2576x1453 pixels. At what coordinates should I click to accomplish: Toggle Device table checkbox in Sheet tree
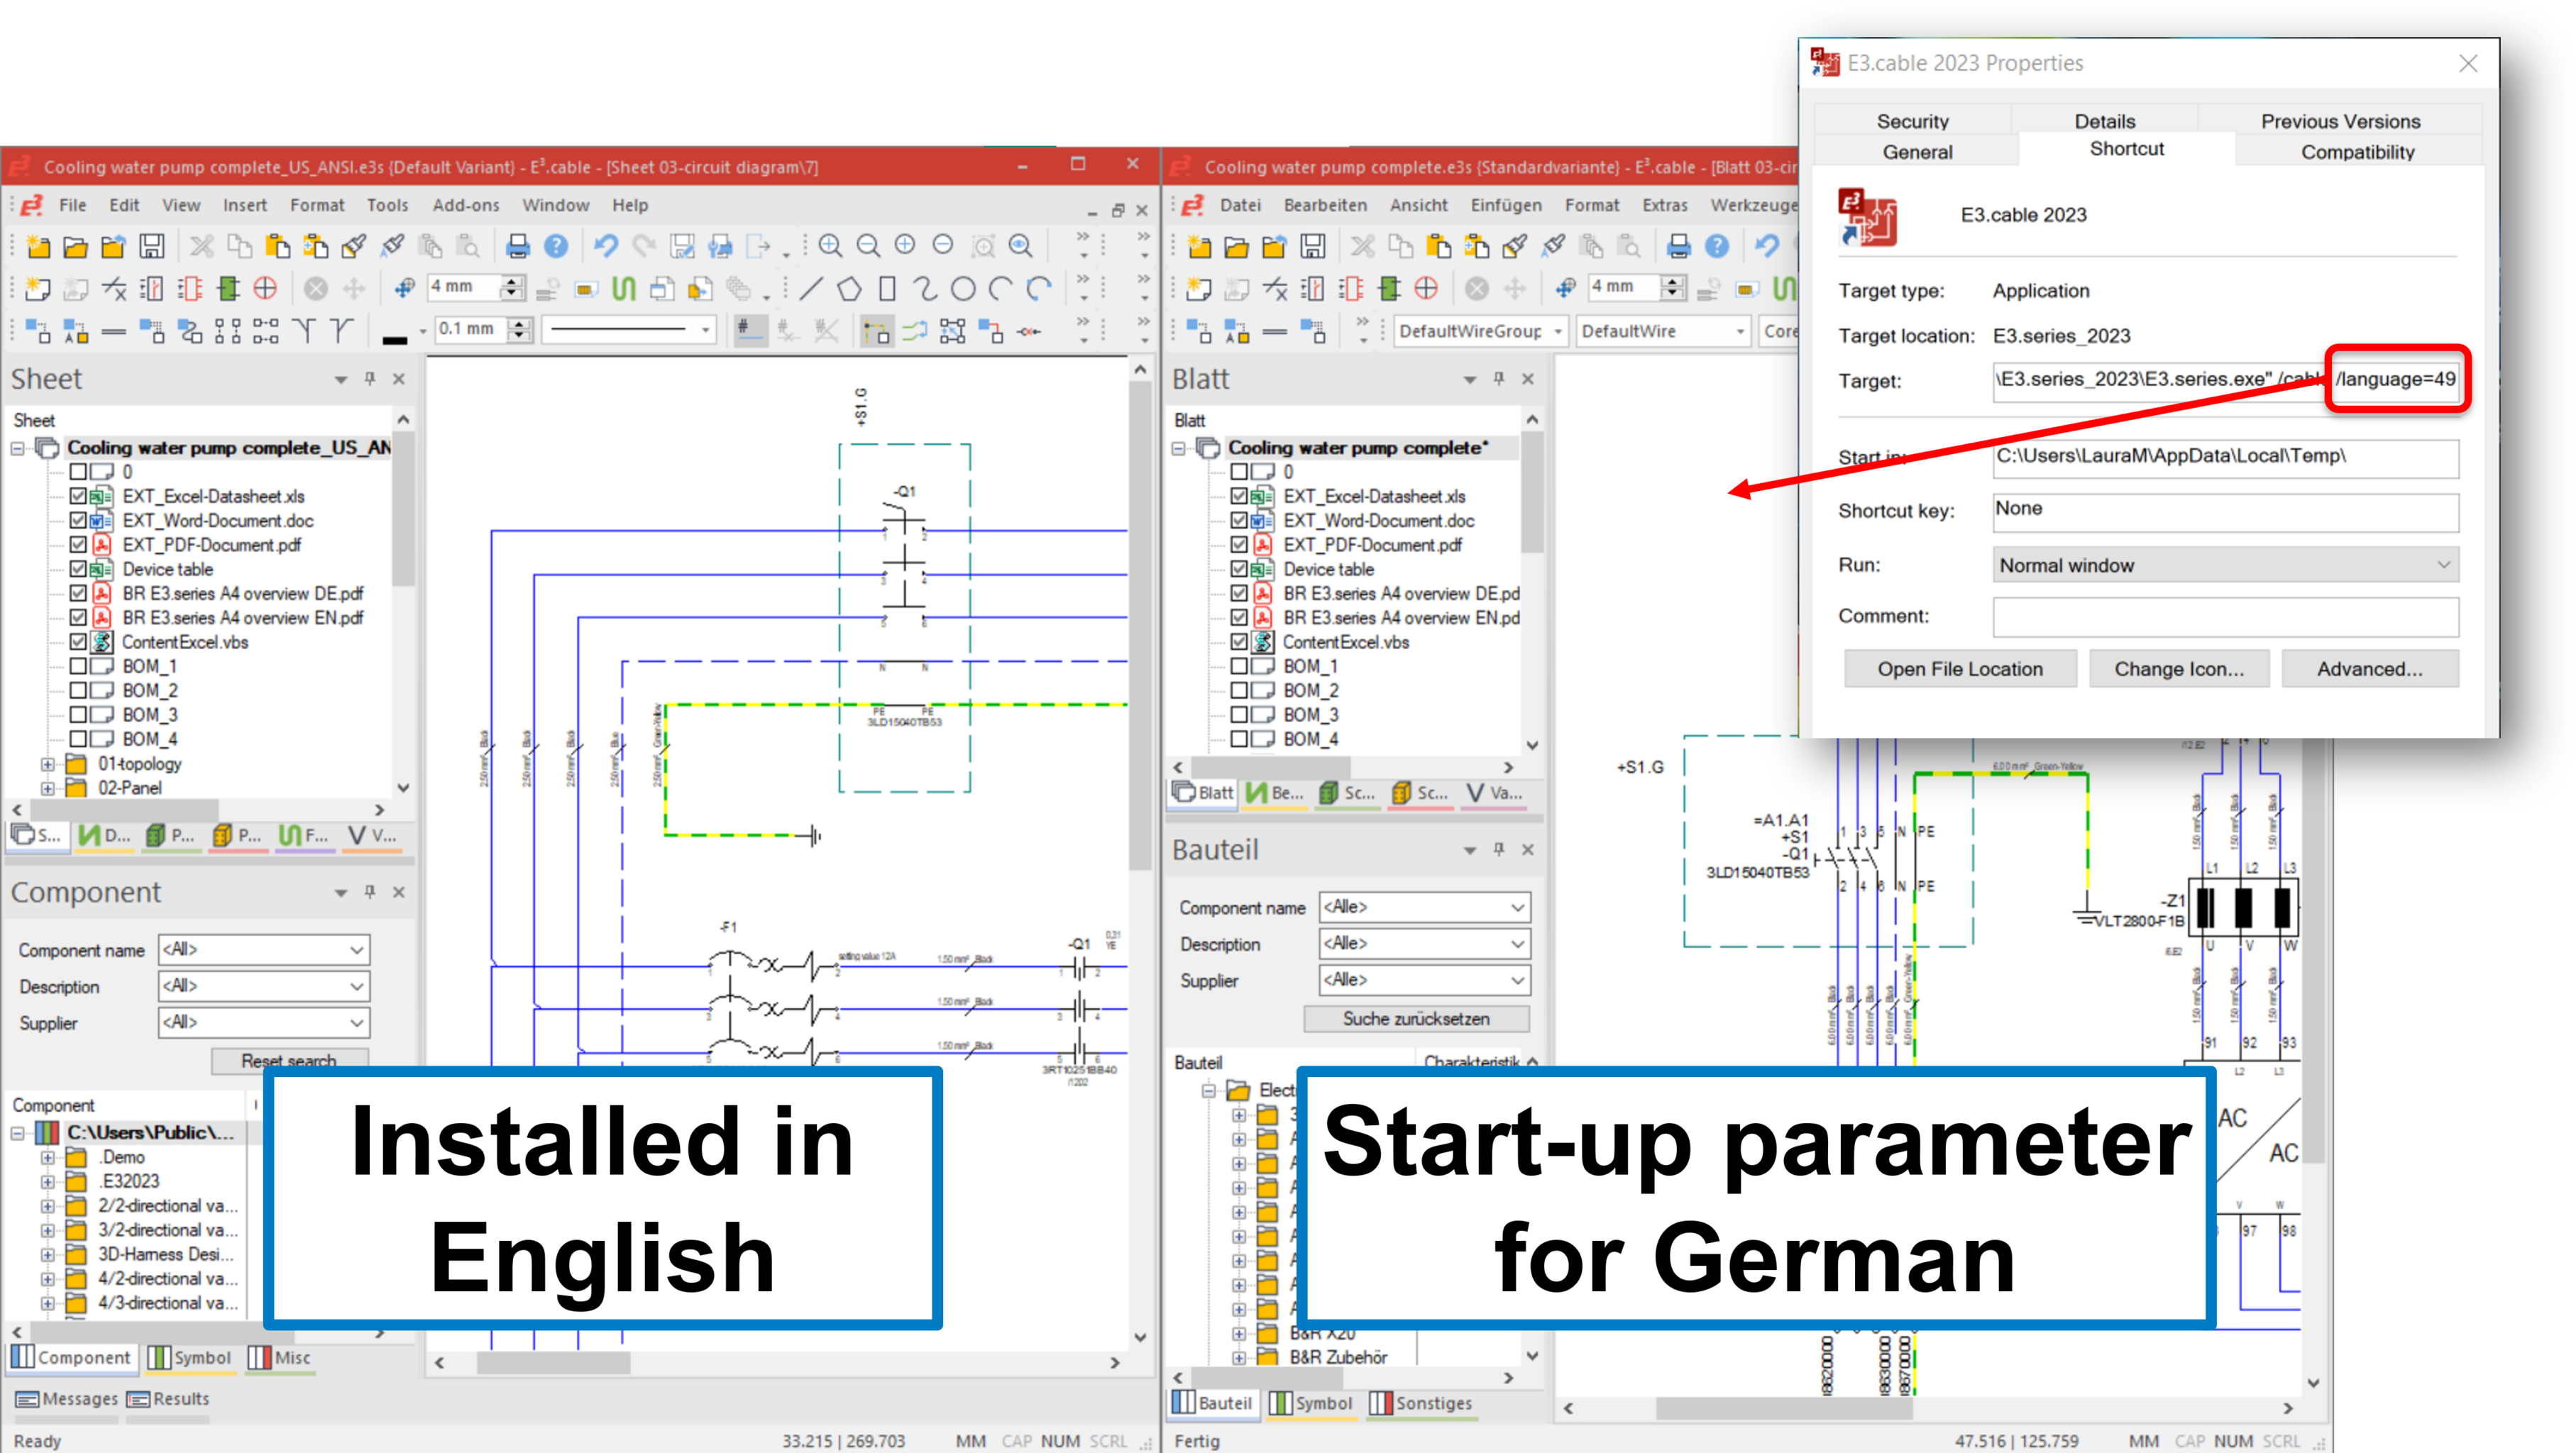click(78, 569)
